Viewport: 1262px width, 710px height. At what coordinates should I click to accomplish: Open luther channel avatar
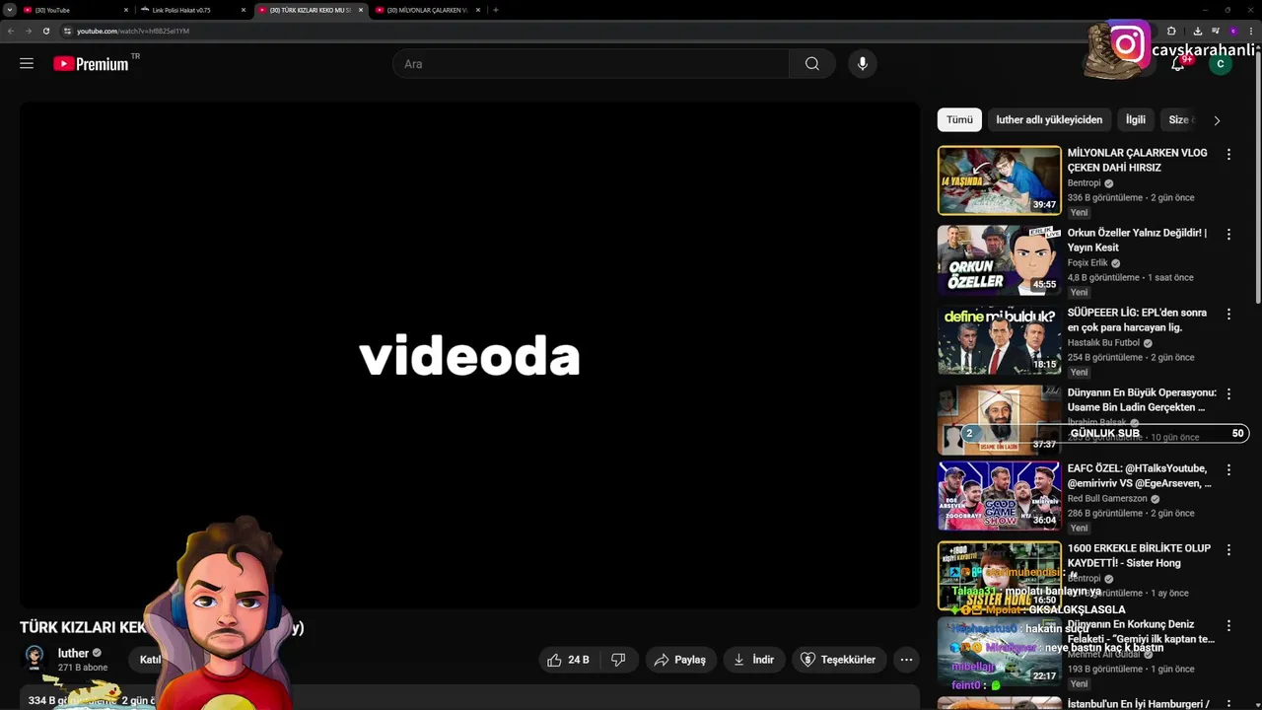point(35,658)
